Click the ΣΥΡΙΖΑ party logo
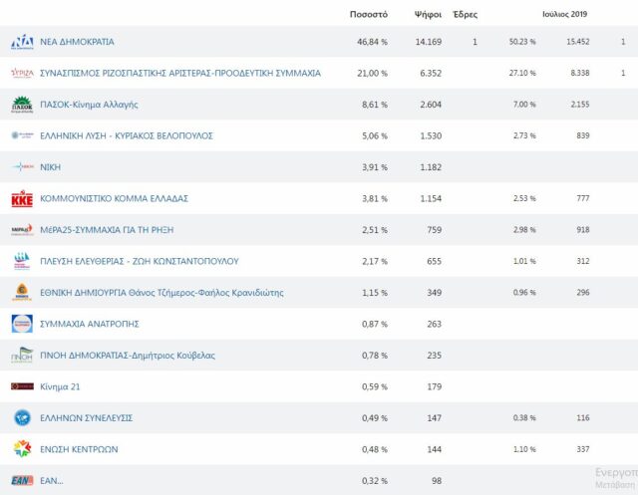The width and height of the screenshot is (638, 495). tap(21, 74)
